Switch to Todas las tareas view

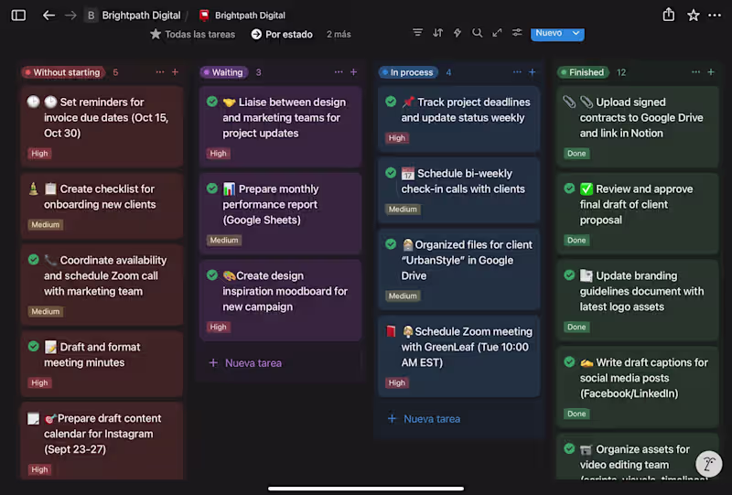[x=193, y=34]
